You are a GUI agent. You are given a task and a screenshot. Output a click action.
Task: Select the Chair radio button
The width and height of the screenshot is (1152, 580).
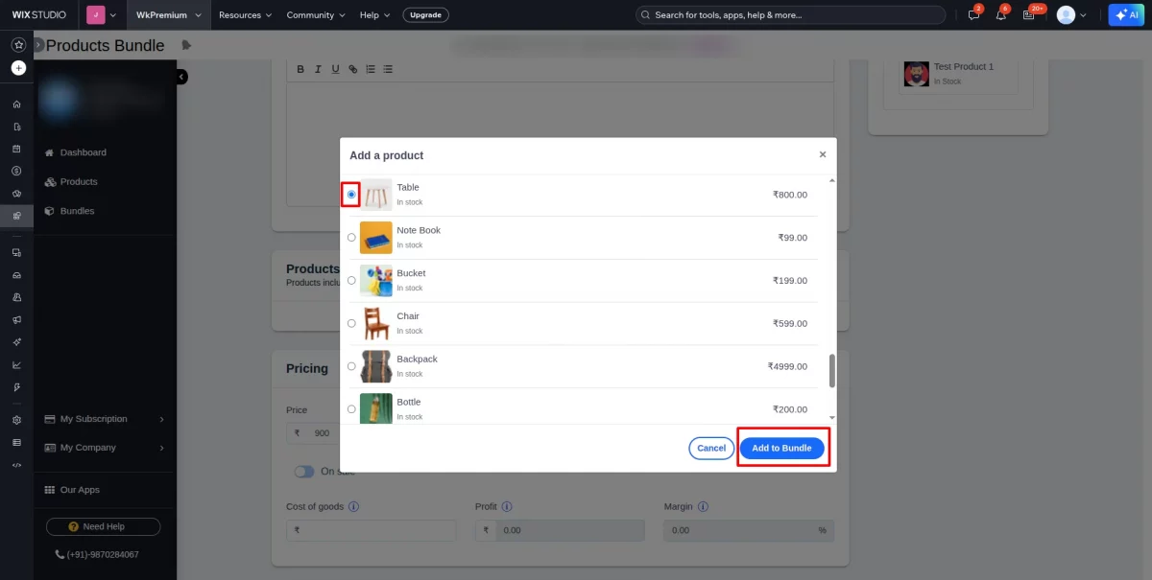pyautogui.click(x=351, y=323)
